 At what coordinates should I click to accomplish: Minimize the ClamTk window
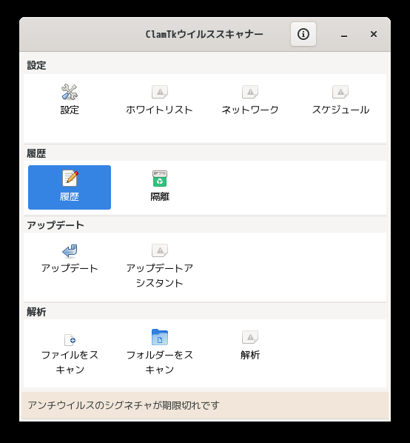(x=344, y=35)
